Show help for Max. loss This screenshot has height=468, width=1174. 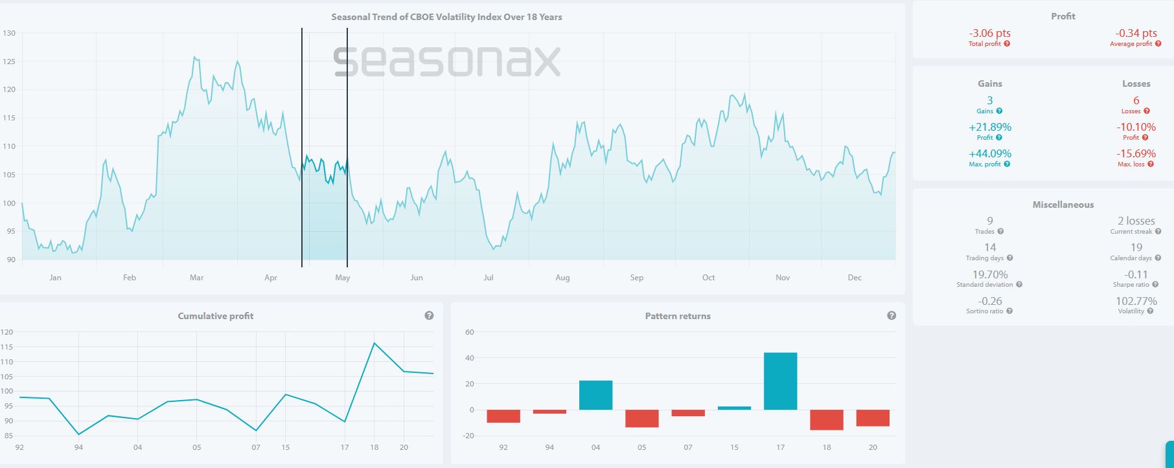[x=1151, y=164]
